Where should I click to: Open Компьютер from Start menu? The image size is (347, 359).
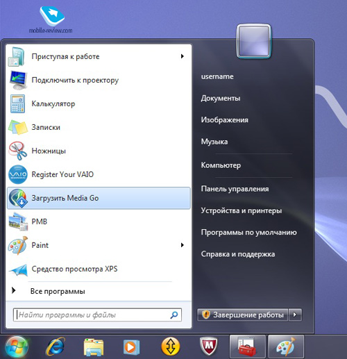pyautogui.click(x=221, y=165)
